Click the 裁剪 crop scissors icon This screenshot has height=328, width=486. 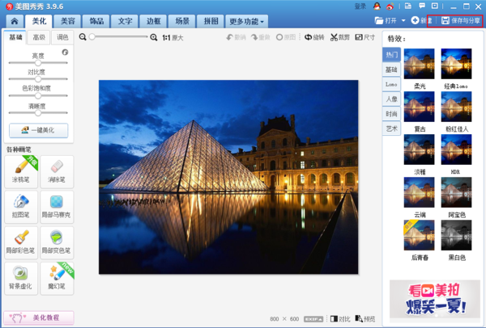[335, 37]
